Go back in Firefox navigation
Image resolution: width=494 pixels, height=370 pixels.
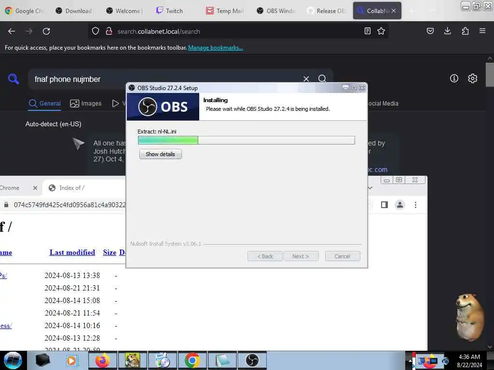pyautogui.click(x=12, y=31)
